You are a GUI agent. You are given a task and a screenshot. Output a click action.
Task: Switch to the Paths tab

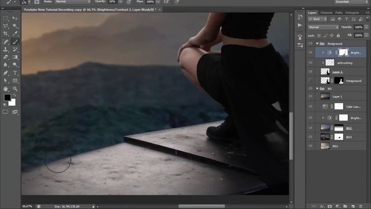[x=339, y=13]
